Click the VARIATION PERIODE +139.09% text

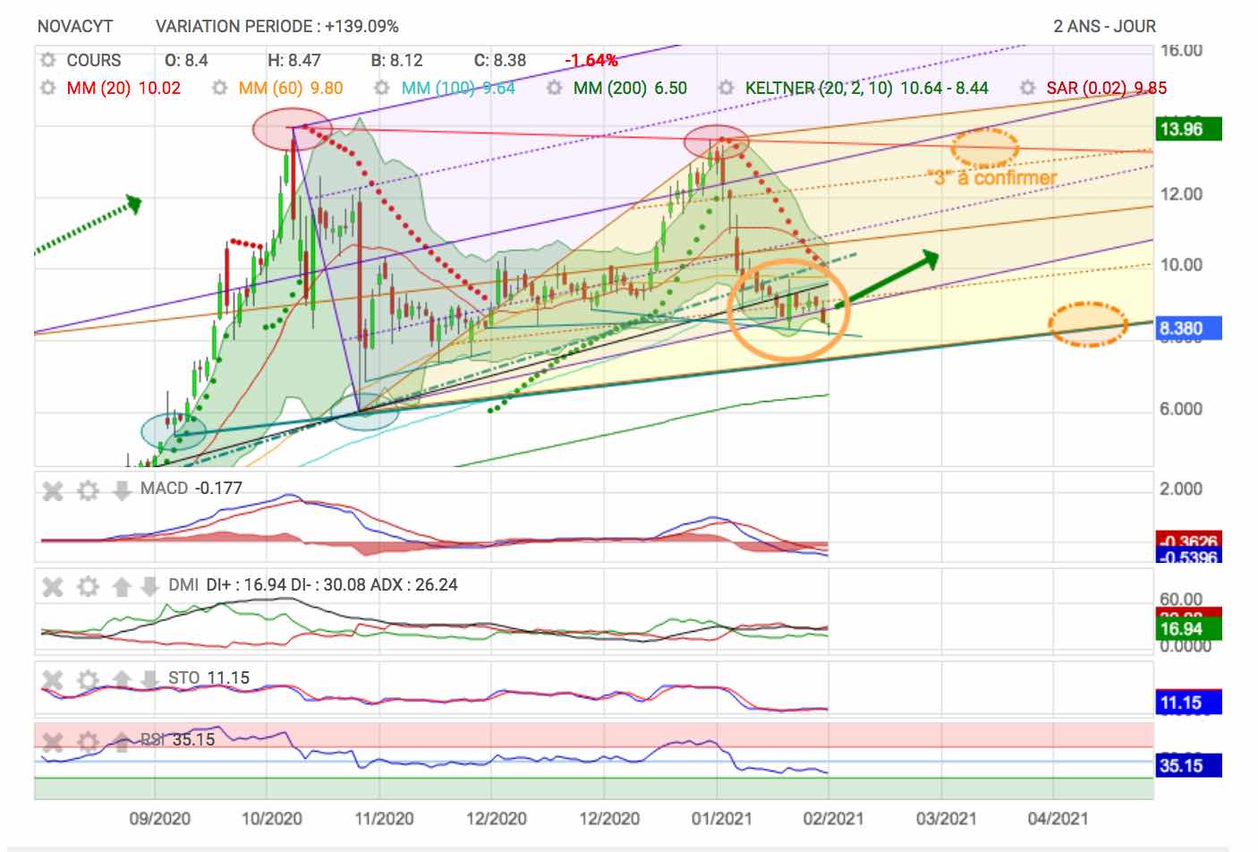click(277, 27)
